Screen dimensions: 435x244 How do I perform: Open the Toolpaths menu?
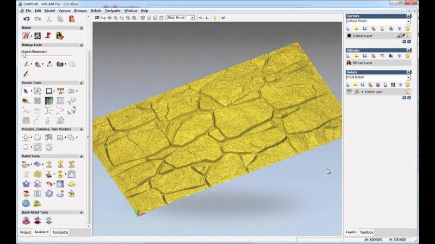tap(113, 10)
